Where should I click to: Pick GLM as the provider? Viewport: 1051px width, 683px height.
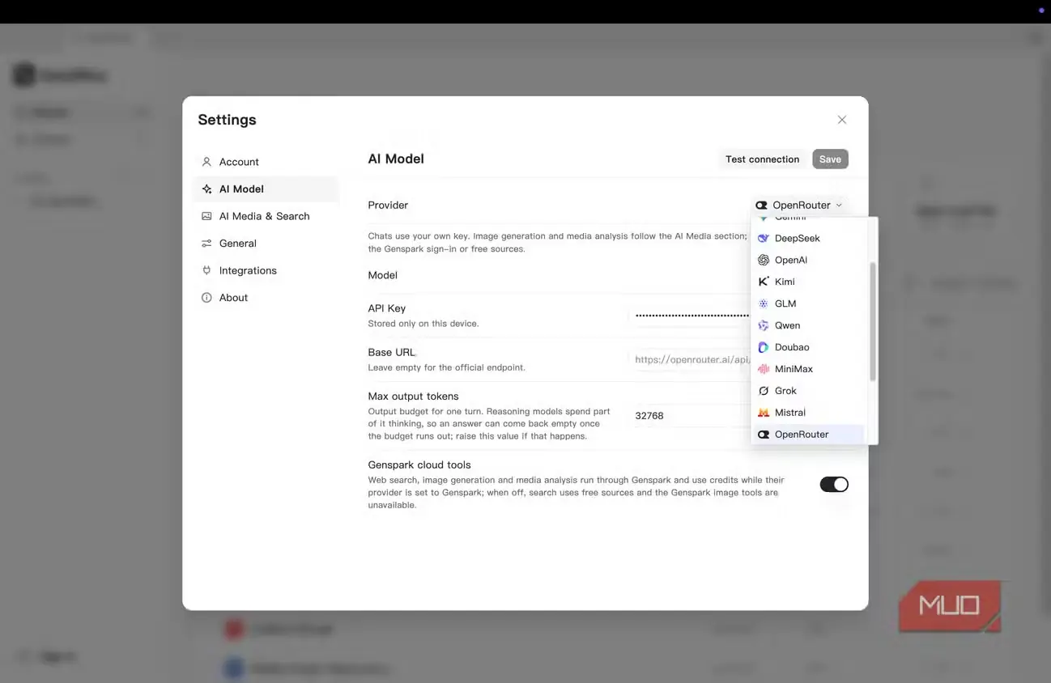click(809, 303)
